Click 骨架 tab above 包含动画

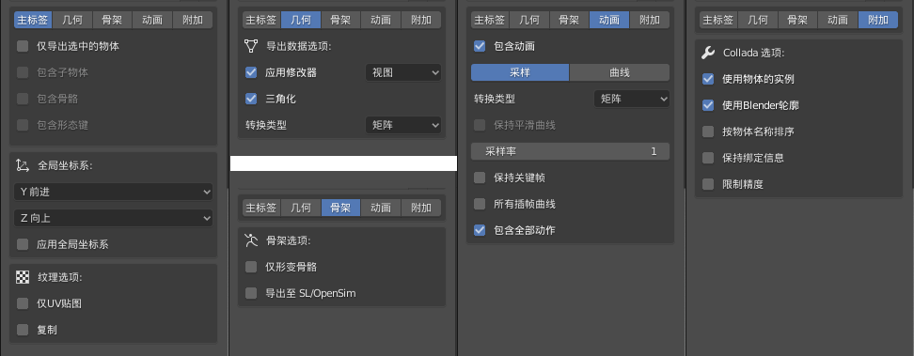click(x=570, y=20)
